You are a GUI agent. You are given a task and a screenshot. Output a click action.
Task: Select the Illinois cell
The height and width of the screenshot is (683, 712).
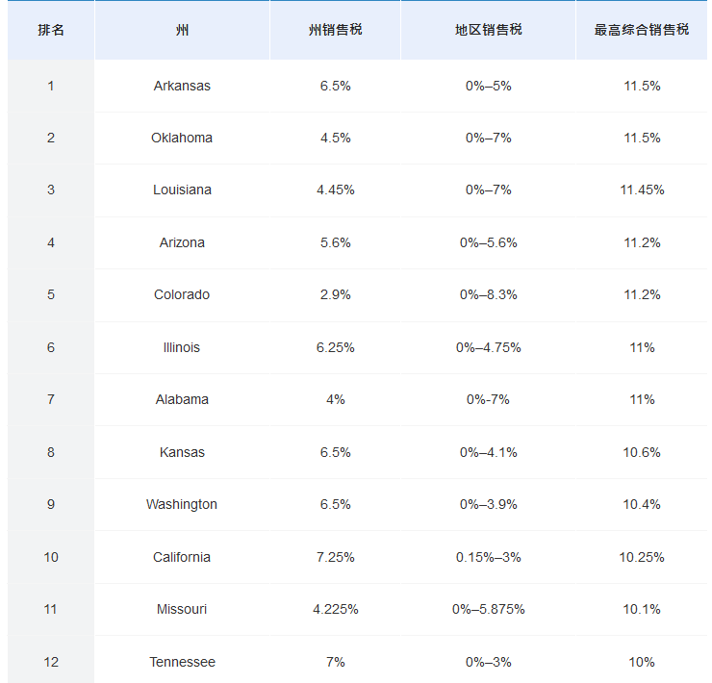182,347
